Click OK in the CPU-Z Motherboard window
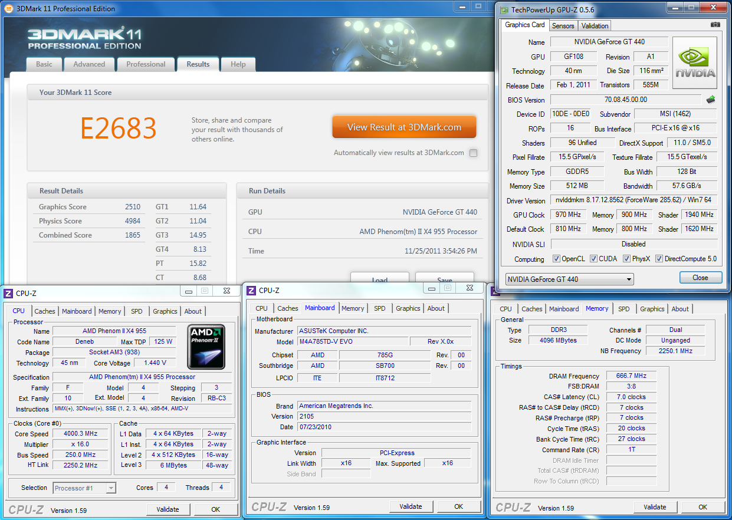 pyautogui.click(x=459, y=506)
